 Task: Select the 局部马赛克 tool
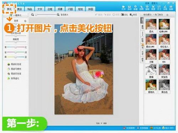click(14, 69)
